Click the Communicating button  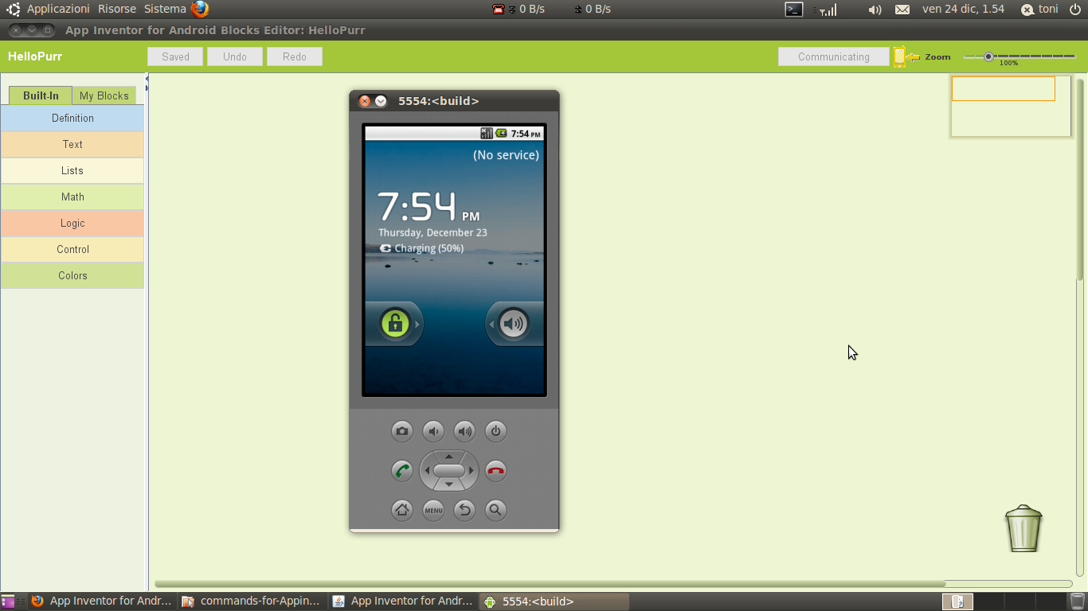tap(833, 56)
